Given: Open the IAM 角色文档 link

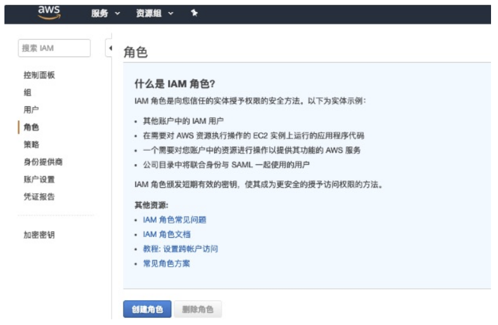Looking at the screenshot, I should tap(167, 234).
